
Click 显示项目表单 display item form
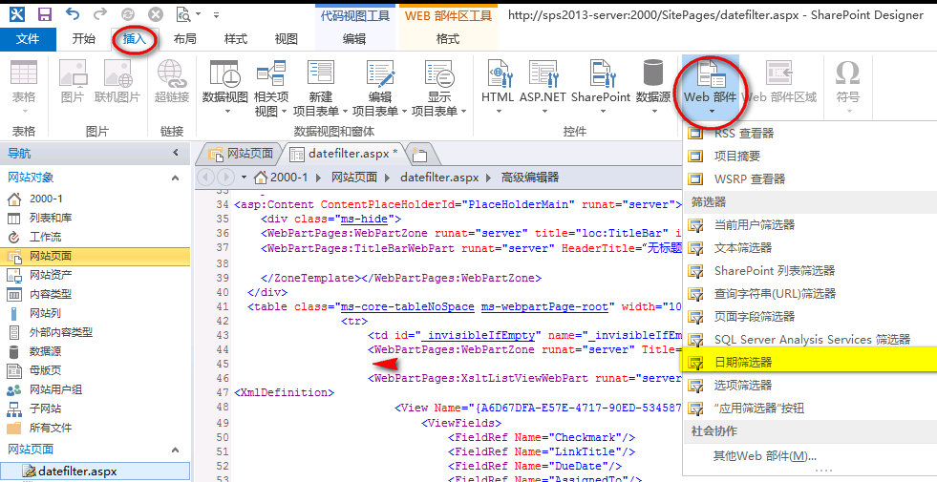439,87
